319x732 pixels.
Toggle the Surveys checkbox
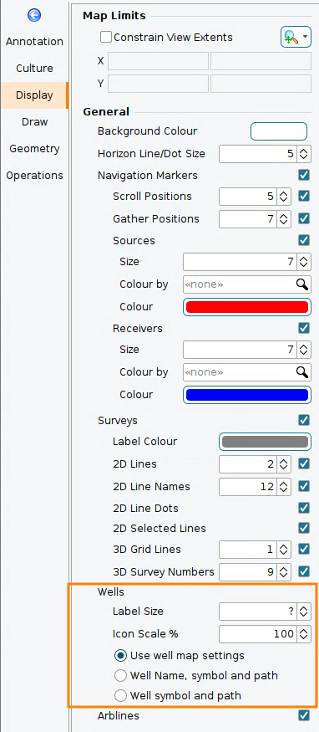pyautogui.click(x=304, y=420)
